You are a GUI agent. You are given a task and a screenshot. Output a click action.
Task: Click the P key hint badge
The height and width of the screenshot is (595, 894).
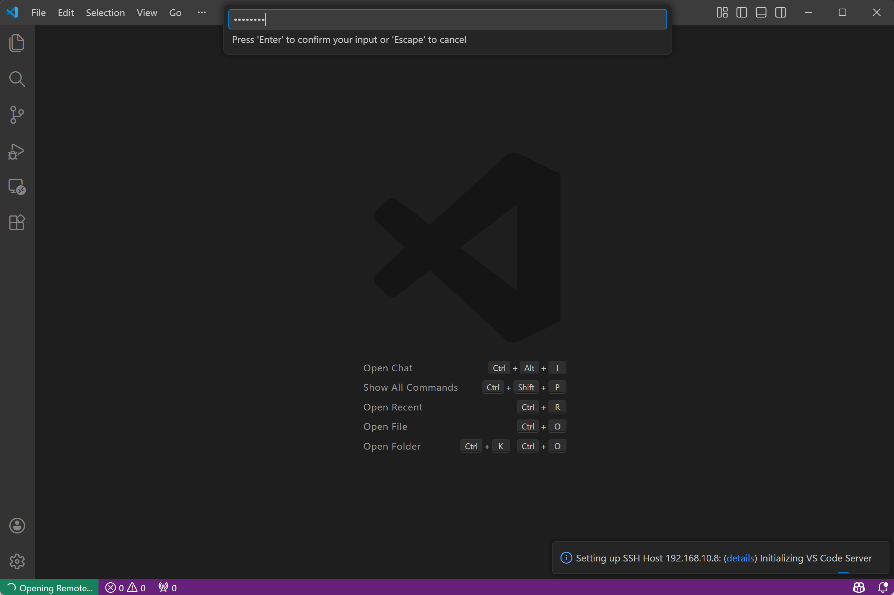tap(557, 387)
